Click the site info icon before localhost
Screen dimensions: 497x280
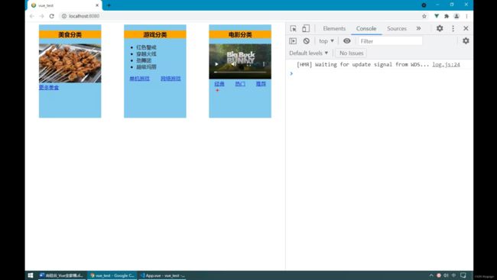pos(64,16)
